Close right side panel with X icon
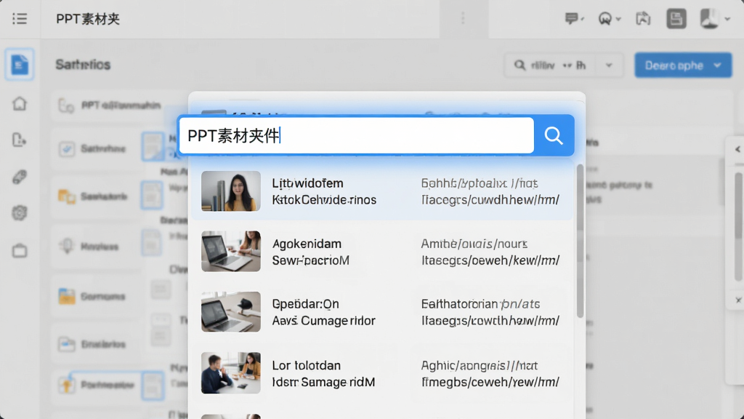The height and width of the screenshot is (419, 744). click(738, 300)
